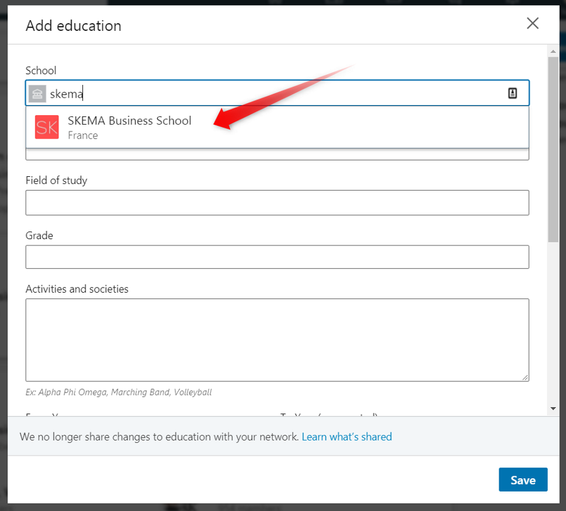Focus the Grade input box
Screen dimensions: 566x511
[277, 257]
